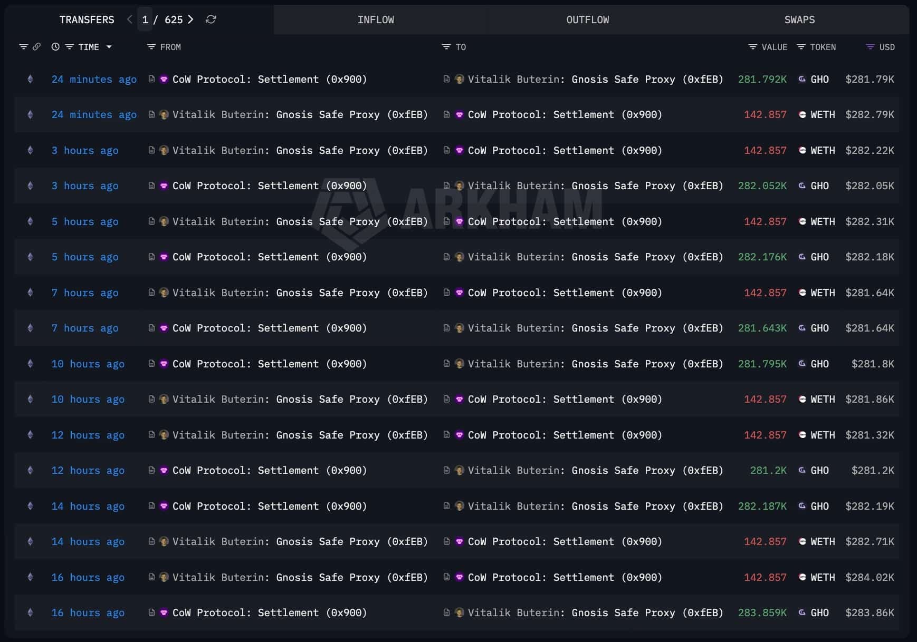Click the WETH token icon on the second row
The width and height of the screenshot is (917, 642).
pos(803,114)
